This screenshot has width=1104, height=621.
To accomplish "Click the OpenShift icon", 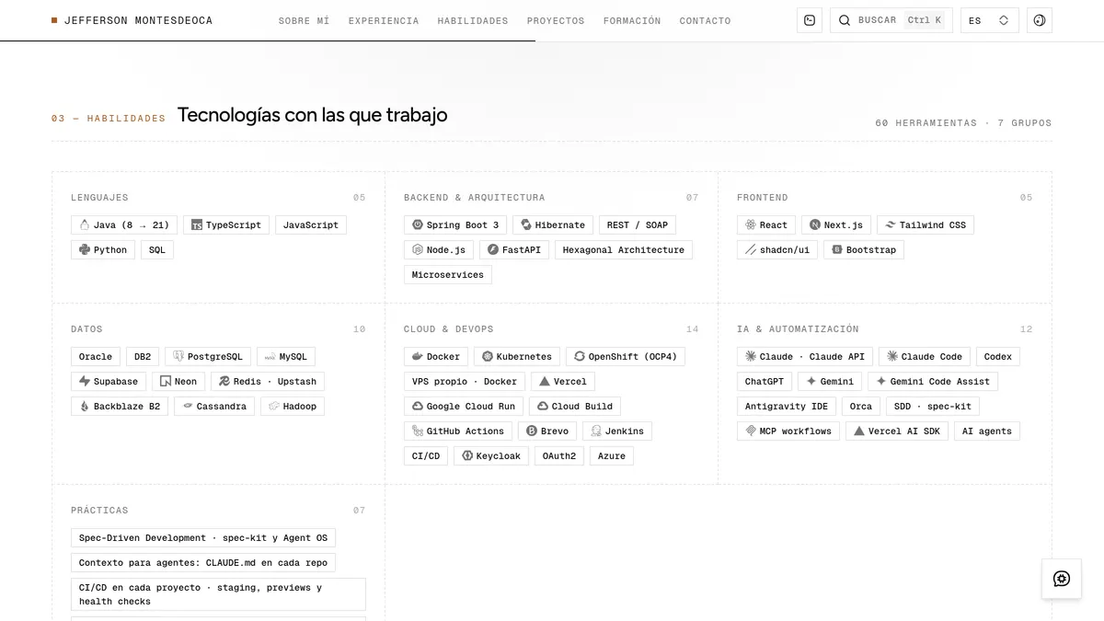I will pyautogui.click(x=580, y=356).
